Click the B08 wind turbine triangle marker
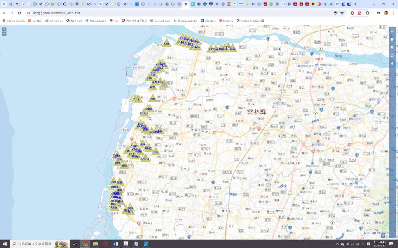The image size is (398, 248). 153,99
